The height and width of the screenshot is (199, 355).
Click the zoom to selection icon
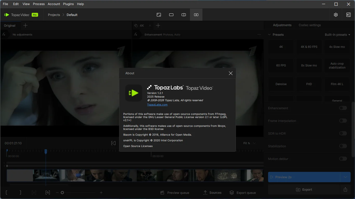pos(47,193)
